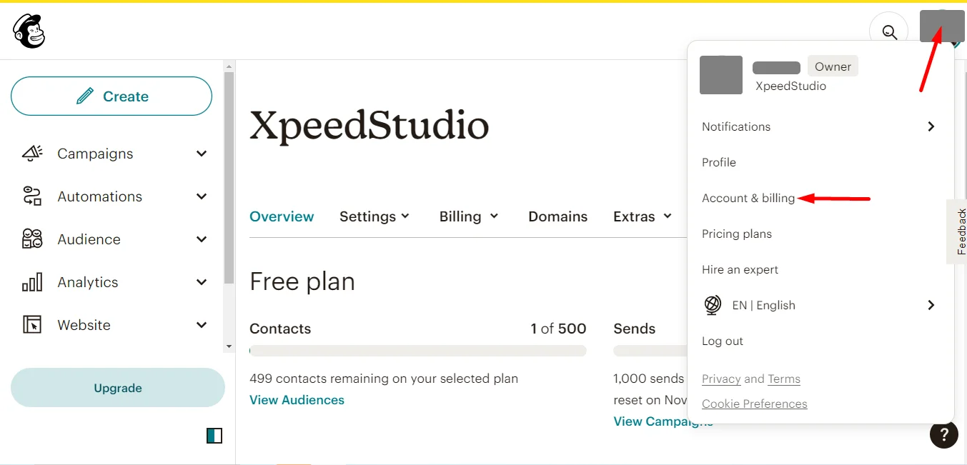Open the View Audiences link
Image resolution: width=967 pixels, height=465 pixels.
point(297,400)
